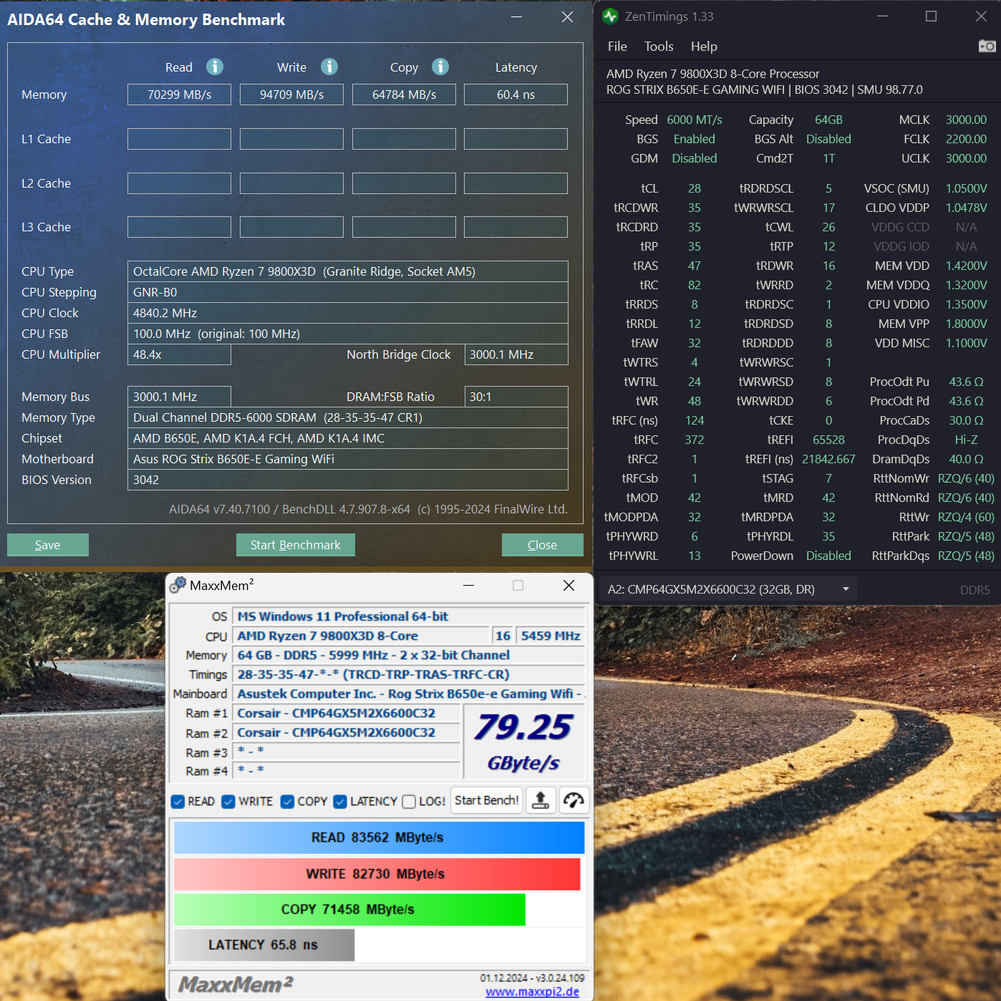Click Memory Copy value 64784 MB/s
This screenshot has width=1001, height=1001.
pyautogui.click(x=404, y=95)
